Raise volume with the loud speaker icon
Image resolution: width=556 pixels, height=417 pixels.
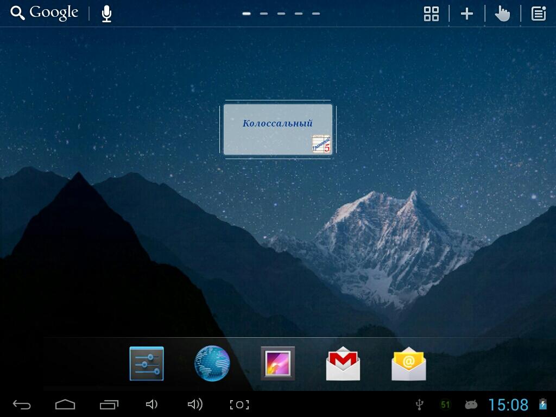[195, 404]
